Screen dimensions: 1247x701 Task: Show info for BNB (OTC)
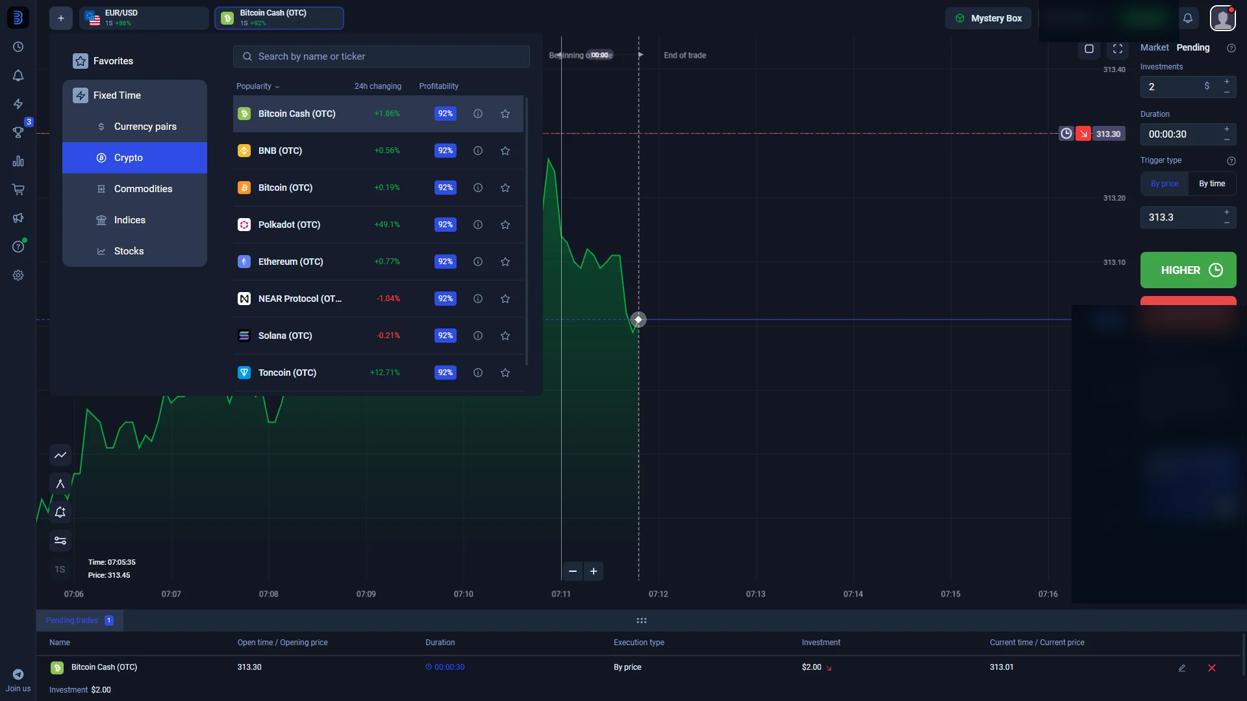(478, 151)
